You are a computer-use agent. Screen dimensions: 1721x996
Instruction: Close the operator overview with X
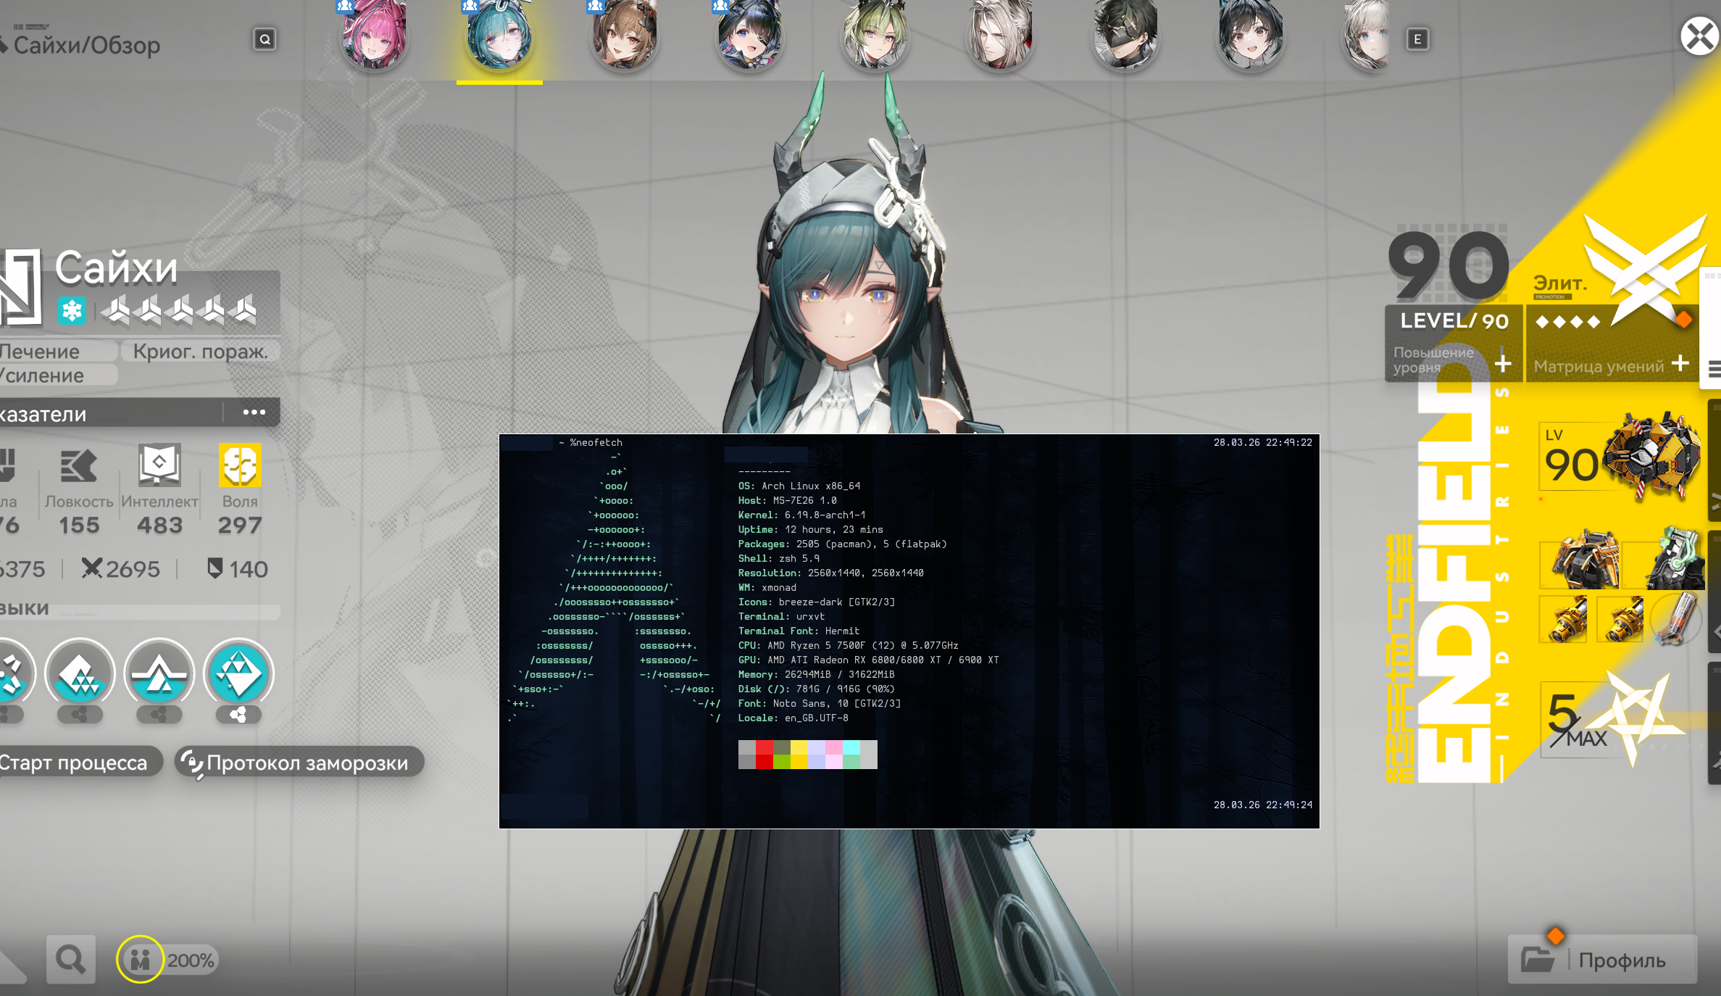tap(1699, 36)
